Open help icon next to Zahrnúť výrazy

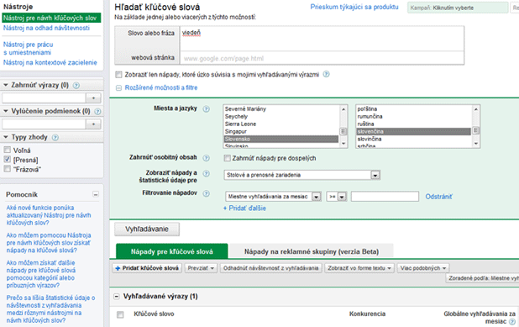pyautogui.click(x=76, y=86)
